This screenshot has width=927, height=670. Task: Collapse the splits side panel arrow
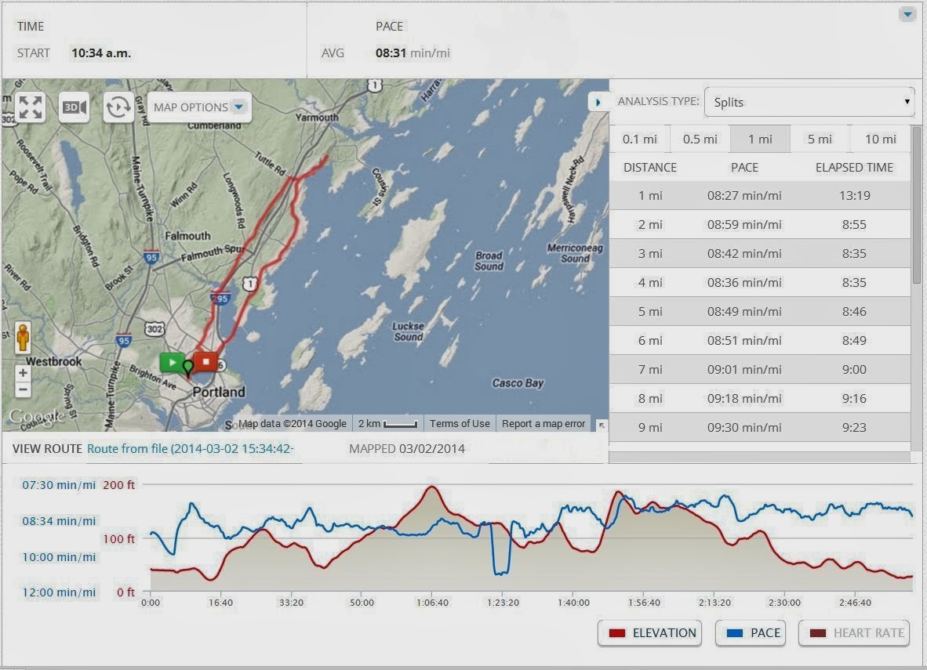tap(598, 102)
